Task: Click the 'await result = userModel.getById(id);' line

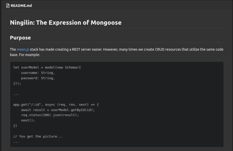Action: point(58,110)
